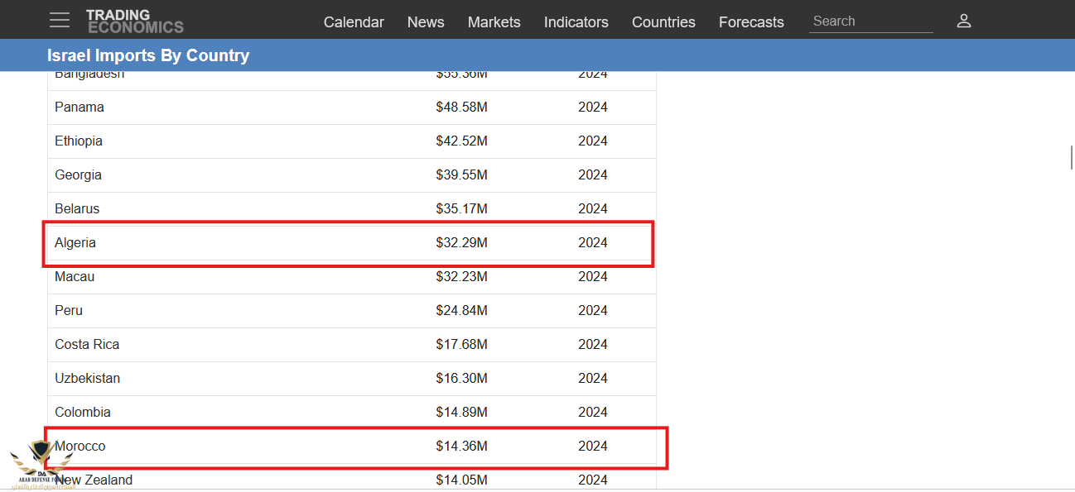Click the Search input field
The height and width of the screenshot is (492, 1075).
[870, 21]
